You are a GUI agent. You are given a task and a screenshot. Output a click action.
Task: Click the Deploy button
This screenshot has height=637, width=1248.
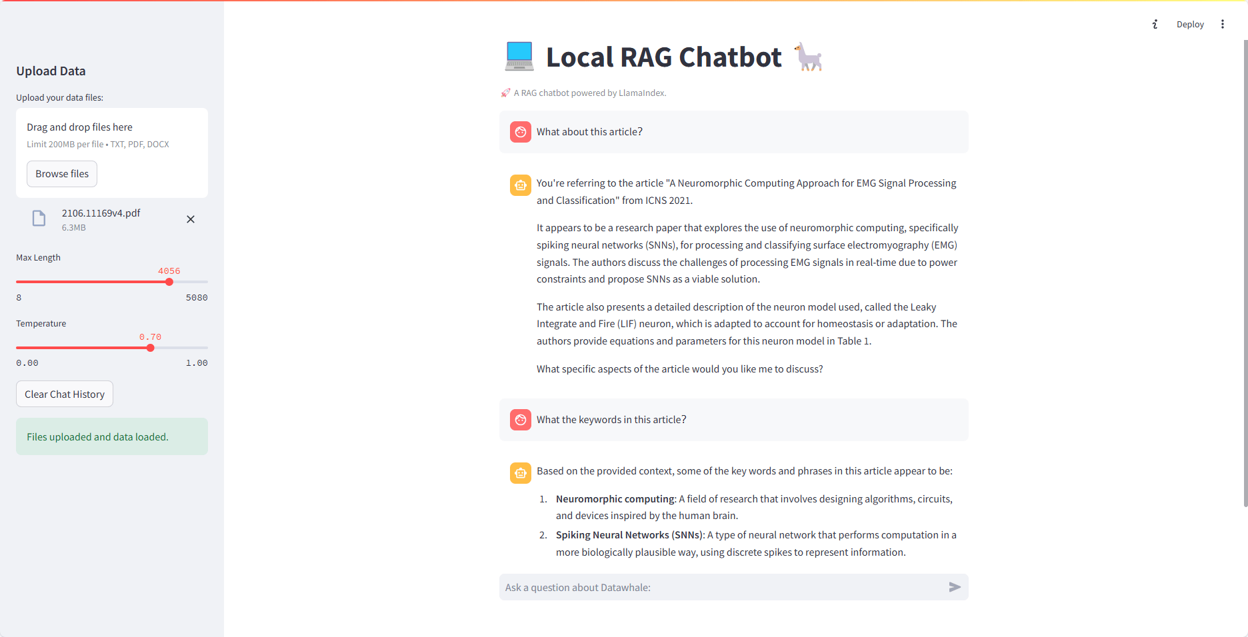1189,25
